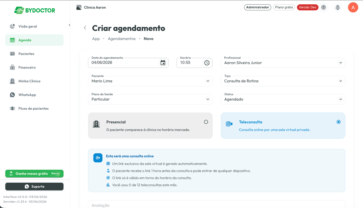
Task: Click the date value 04/06/2026
Action: [102, 63]
